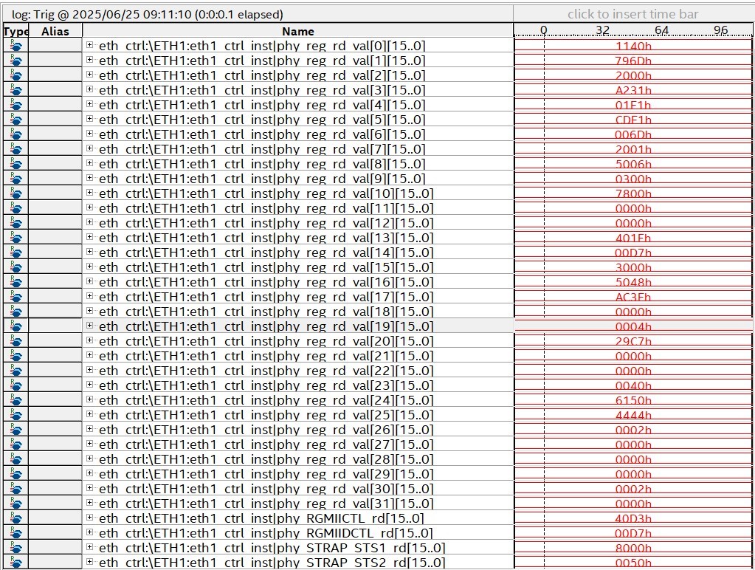The height and width of the screenshot is (570, 755).
Task: Click the Name column header
Action: pos(297,31)
